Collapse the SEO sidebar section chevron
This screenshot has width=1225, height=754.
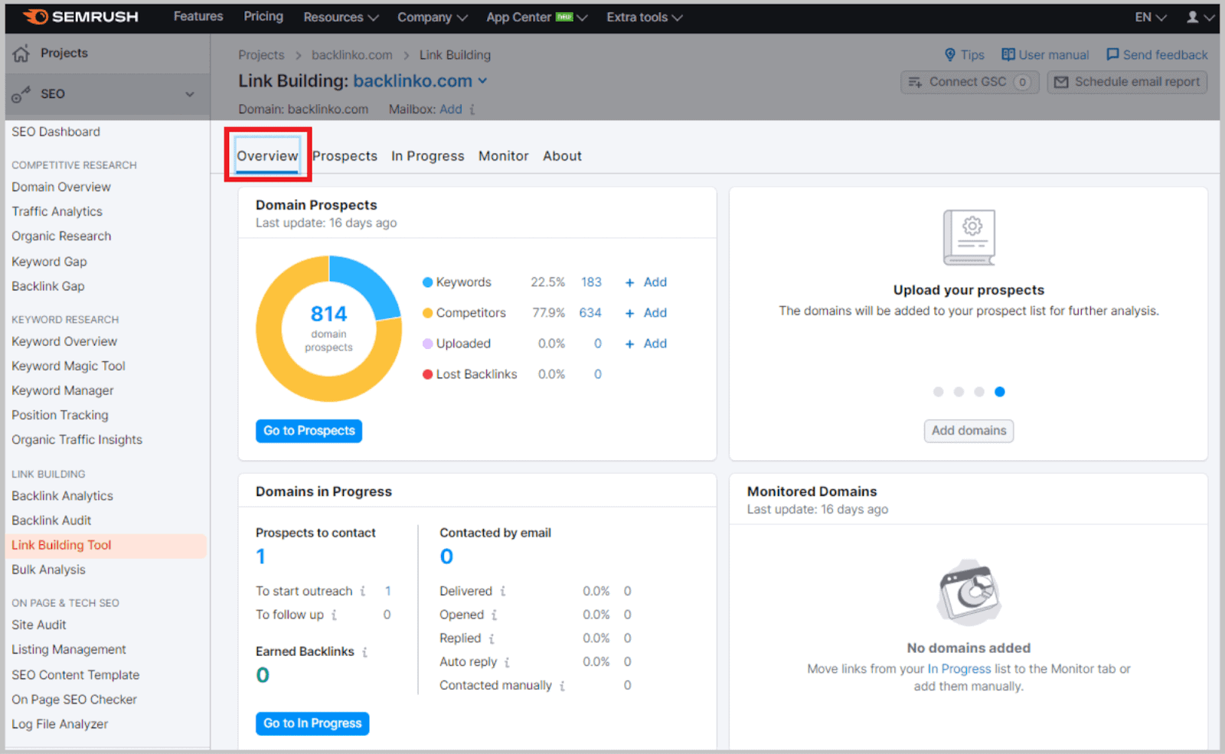pyautogui.click(x=190, y=94)
